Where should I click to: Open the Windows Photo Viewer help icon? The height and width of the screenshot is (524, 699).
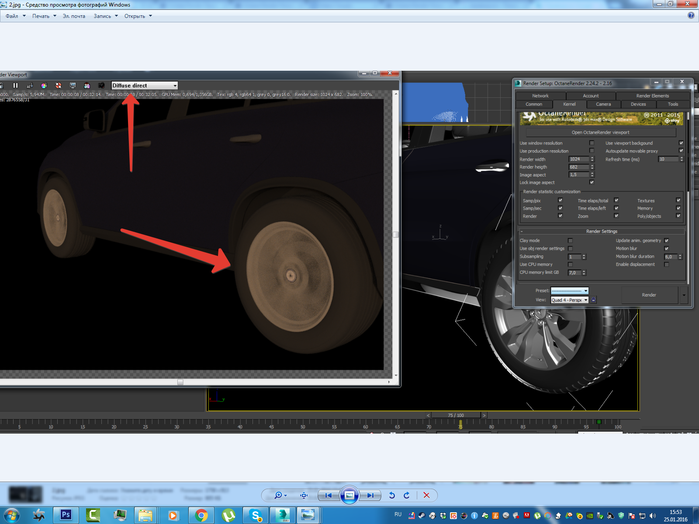coord(691,15)
